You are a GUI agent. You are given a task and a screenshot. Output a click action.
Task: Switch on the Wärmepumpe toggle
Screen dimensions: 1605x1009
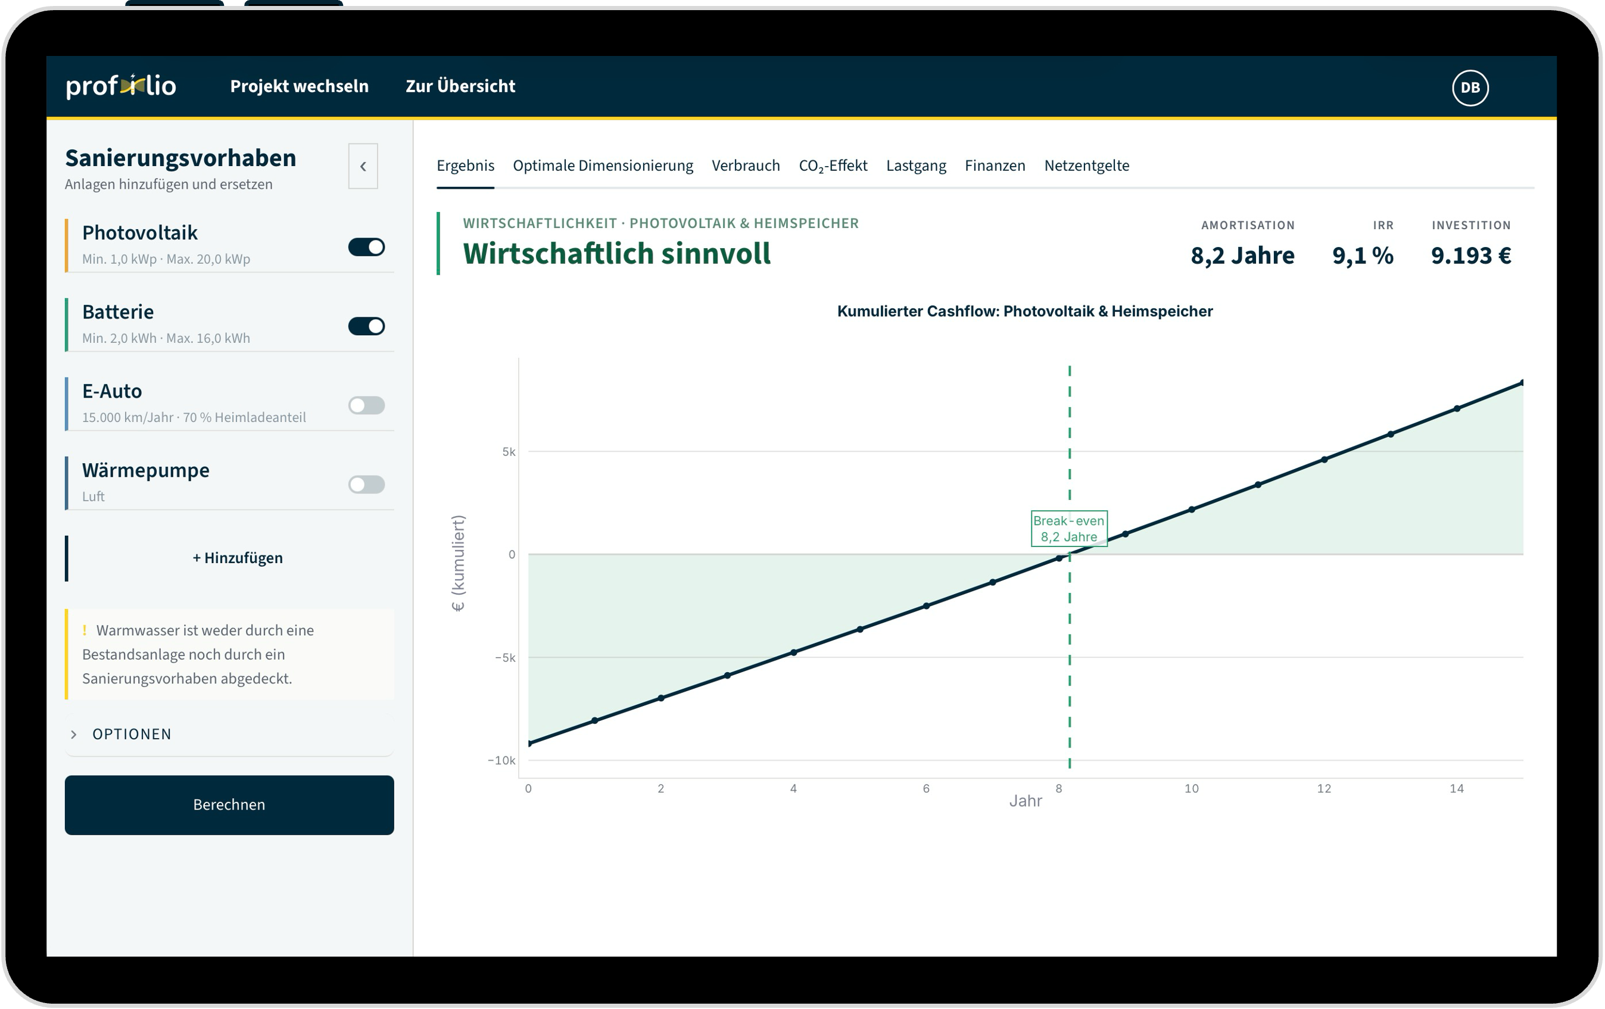(367, 485)
